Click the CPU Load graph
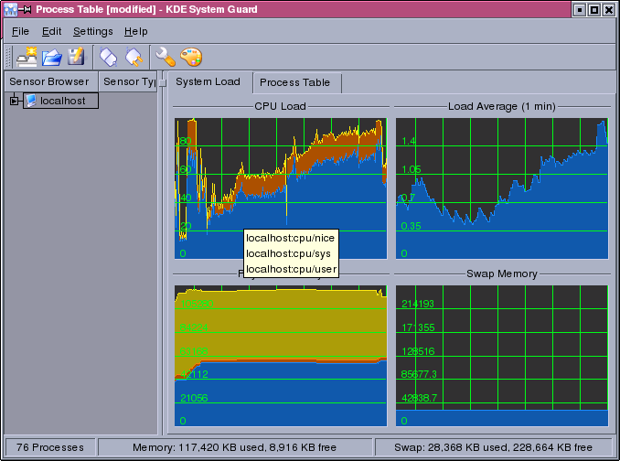This screenshot has height=461, width=620. (x=281, y=188)
